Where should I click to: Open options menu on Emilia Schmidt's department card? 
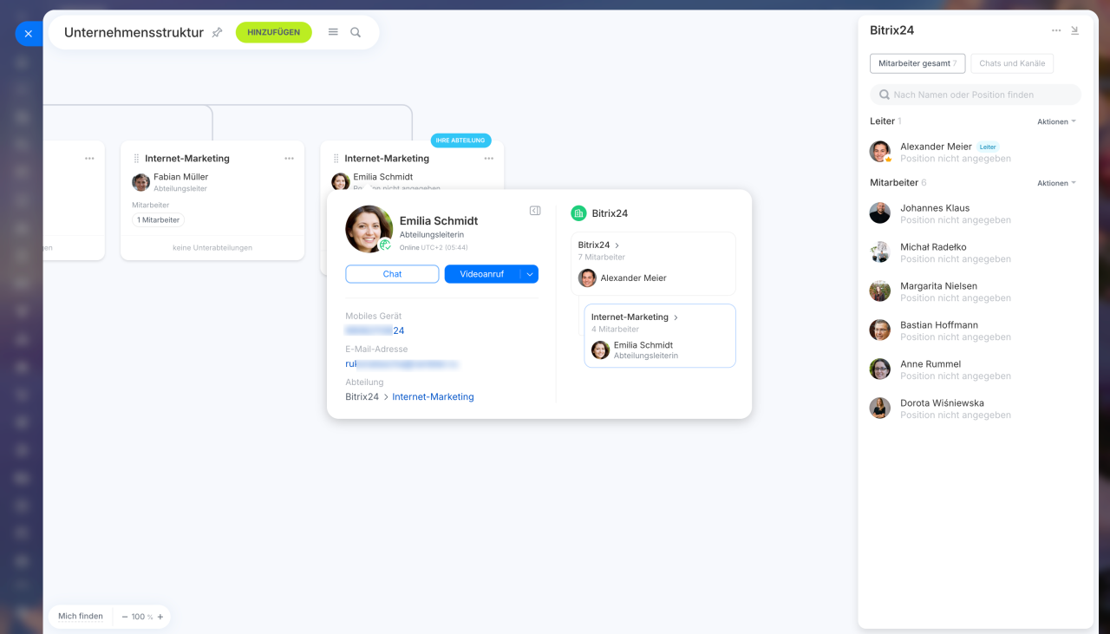point(488,159)
